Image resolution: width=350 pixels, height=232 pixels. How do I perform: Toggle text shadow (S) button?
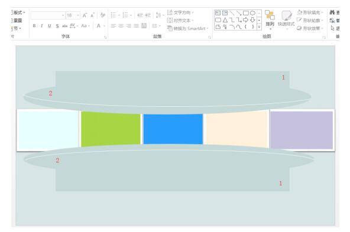coord(57,26)
